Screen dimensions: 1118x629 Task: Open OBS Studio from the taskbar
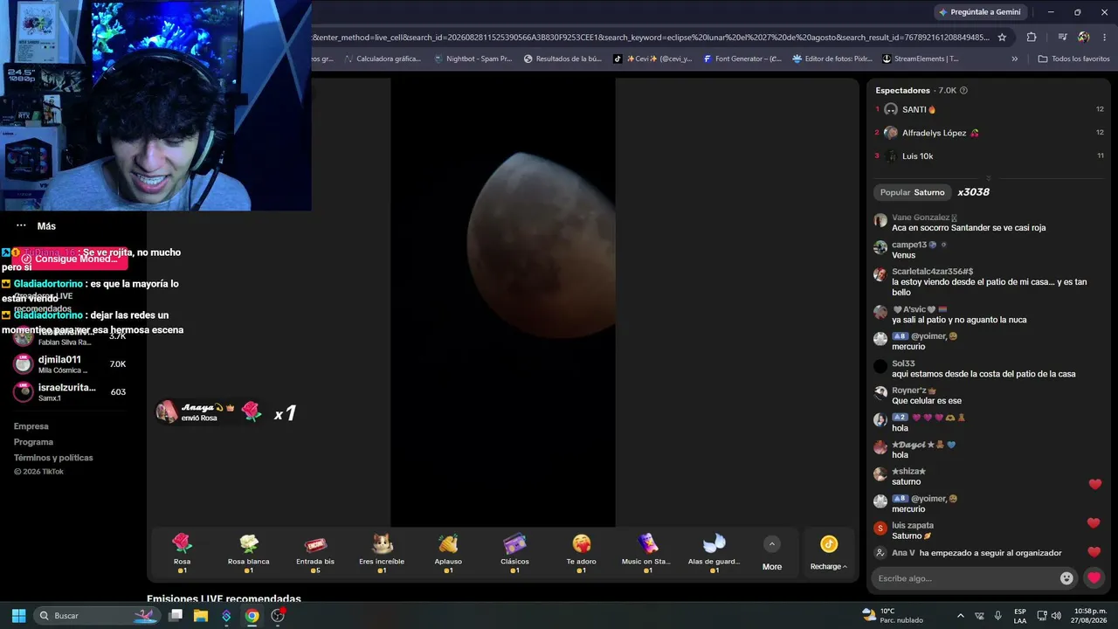pos(278,615)
